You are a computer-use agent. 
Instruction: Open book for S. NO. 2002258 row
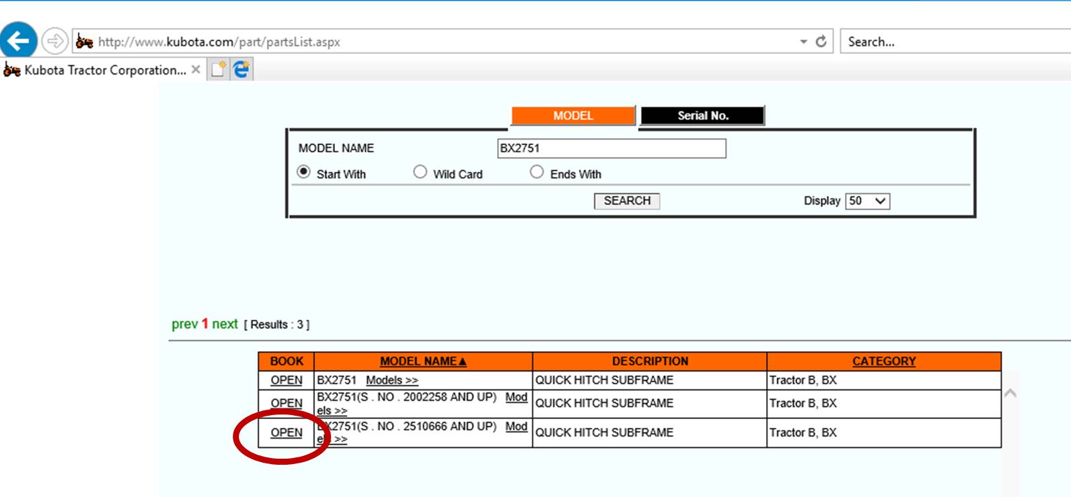coord(287,403)
